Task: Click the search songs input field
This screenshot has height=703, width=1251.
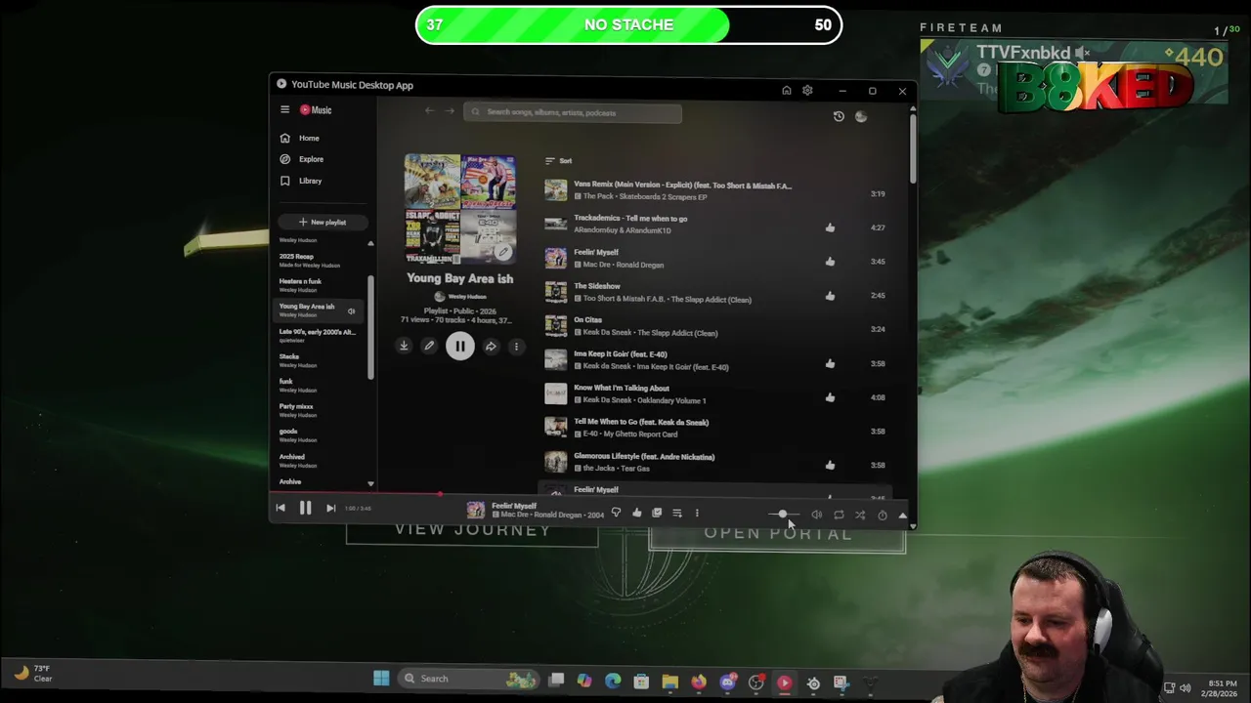Action: (573, 112)
